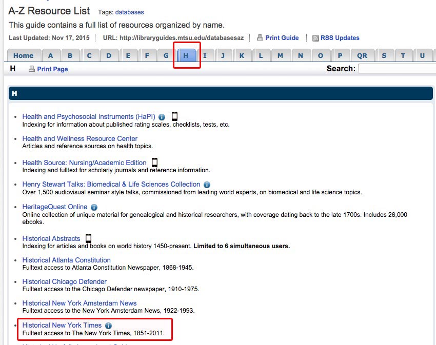Click the info icon beside Health and Psychosocial Instruments
The width and height of the screenshot is (436, 345).
pyautogui.click(x=162, y=117)
